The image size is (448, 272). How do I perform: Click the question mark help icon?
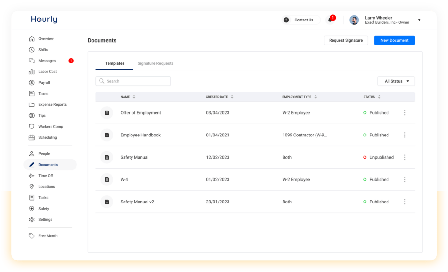[286, 20]
